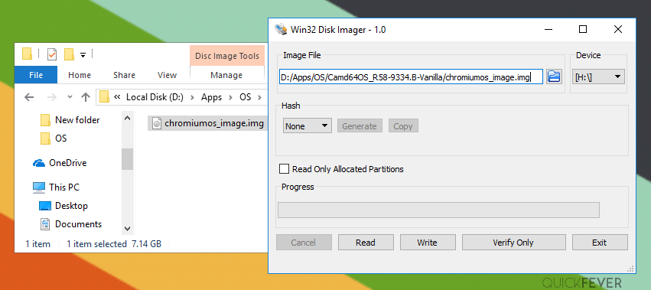Image resolution: width=651 pixels, height=290 pixels.
Task: Open the Hash type None dropdown
Action: [308, 126]
